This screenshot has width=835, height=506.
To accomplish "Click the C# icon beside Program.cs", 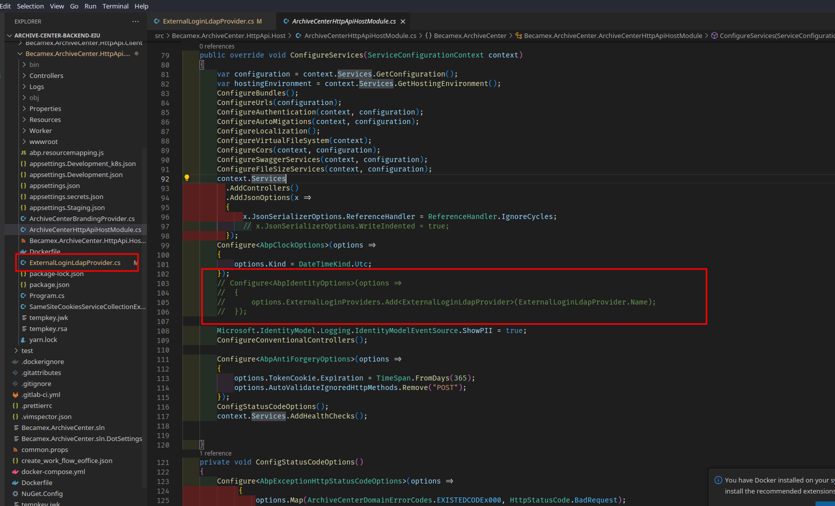I will tap(23, 295).
